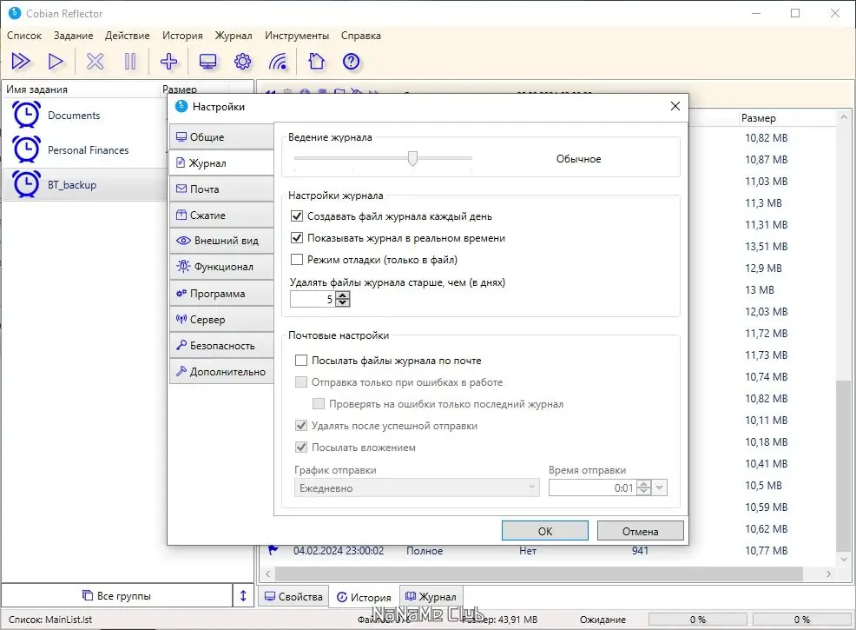Open the Дополнительно settings section

click(221, 372)
